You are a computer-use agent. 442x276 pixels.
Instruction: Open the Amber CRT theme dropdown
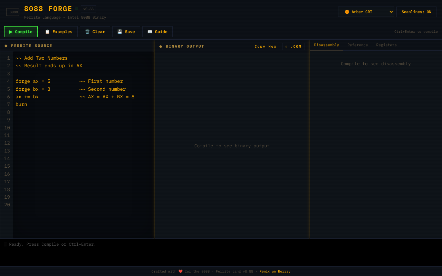pyautogui.click(x=366, y=12)
